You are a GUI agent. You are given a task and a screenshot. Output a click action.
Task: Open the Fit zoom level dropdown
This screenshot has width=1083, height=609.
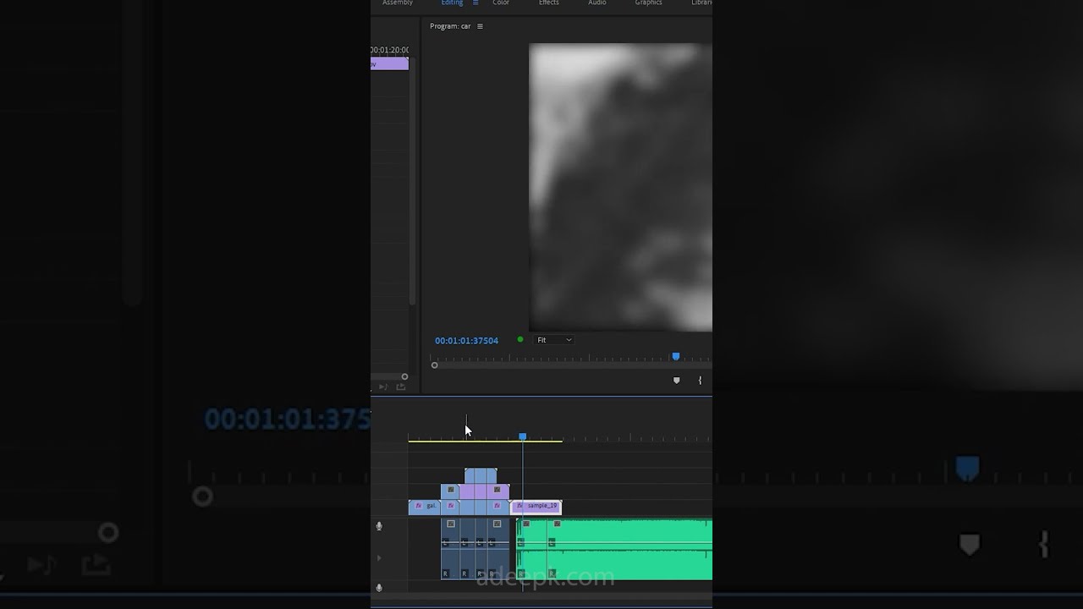(555, 340)
